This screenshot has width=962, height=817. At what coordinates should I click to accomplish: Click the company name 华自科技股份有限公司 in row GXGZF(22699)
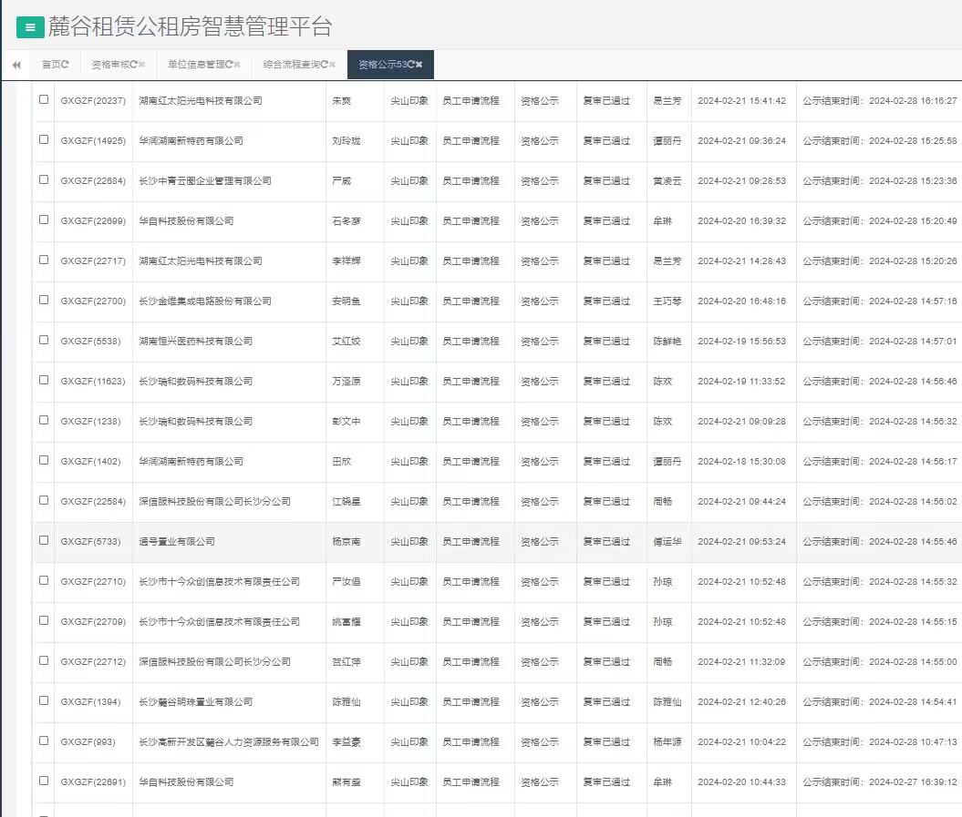point(186,221)
